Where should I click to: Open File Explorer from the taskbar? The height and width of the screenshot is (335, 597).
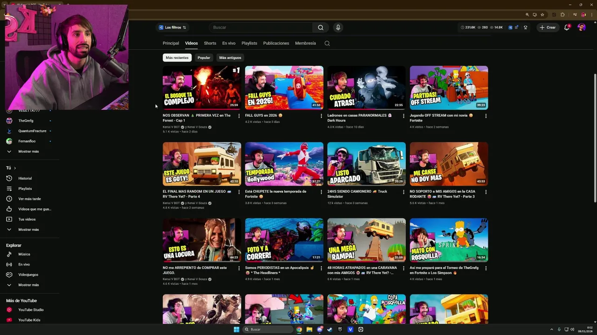(x=309, y=329)
